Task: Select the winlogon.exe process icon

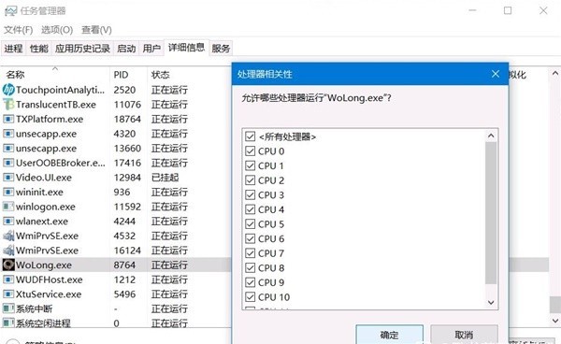Action: pos(8,207)
